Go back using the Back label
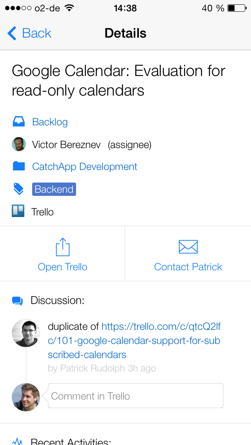The width and height of the screenshot is (251, 445). pyautogui.click(x=36, y=33)
